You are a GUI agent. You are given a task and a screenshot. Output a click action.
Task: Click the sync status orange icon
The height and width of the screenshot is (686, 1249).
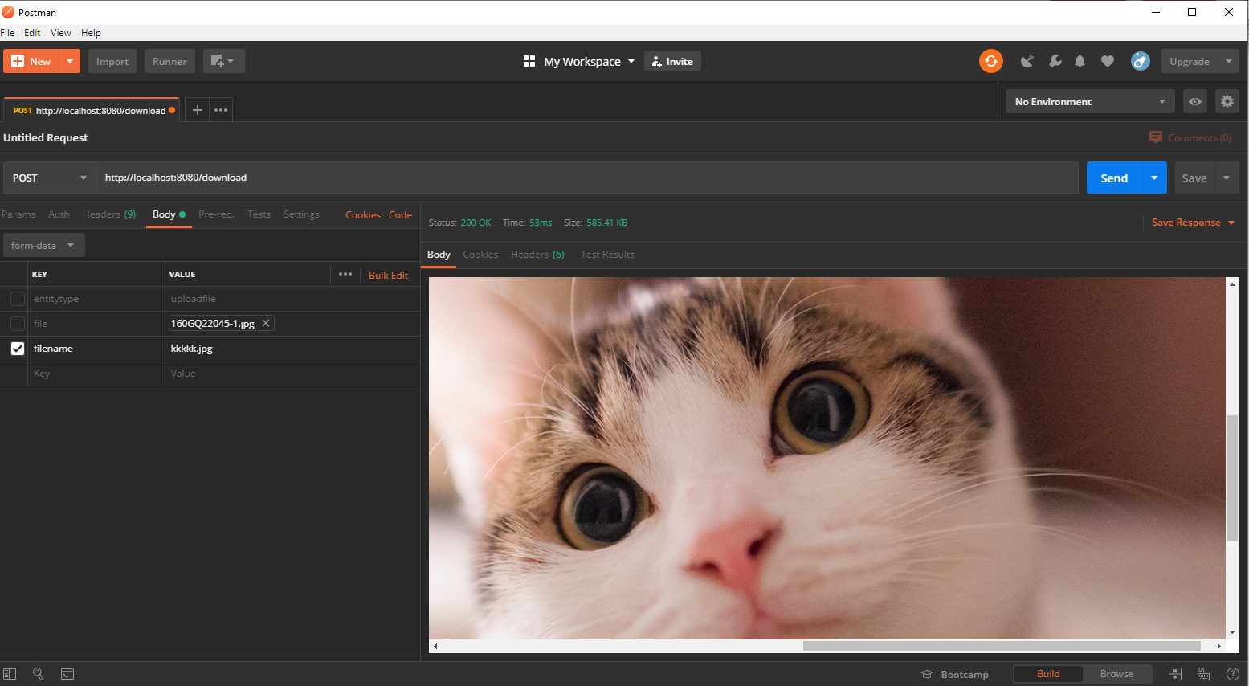[991, 61]
